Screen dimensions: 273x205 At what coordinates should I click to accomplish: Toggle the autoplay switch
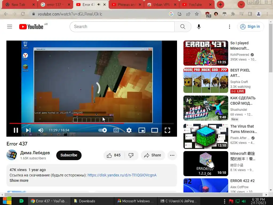point(103,130)
